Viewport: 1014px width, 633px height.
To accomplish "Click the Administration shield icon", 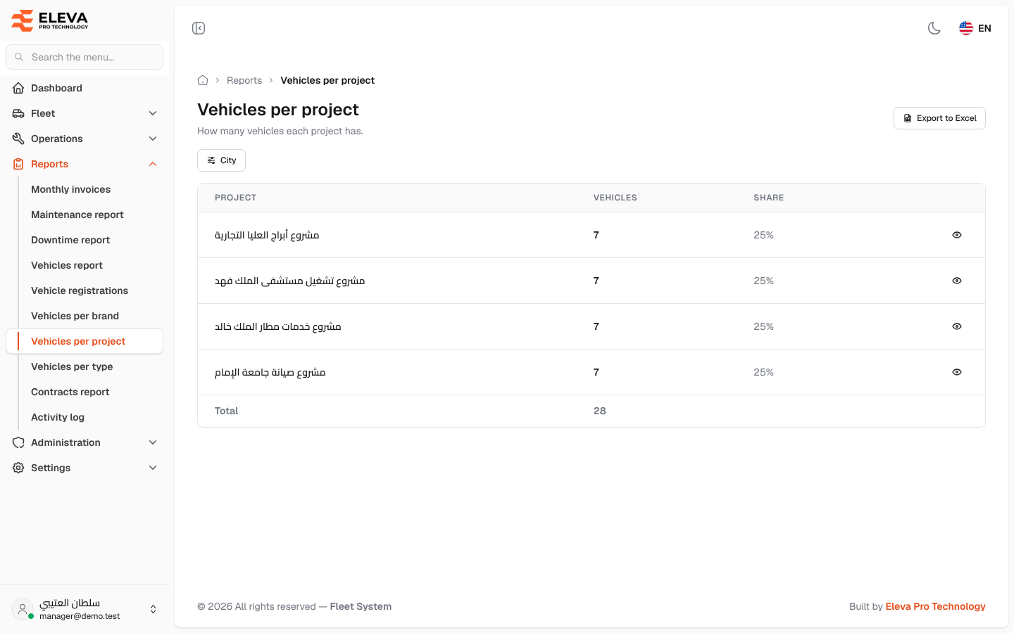I will [x=18, y=442].
